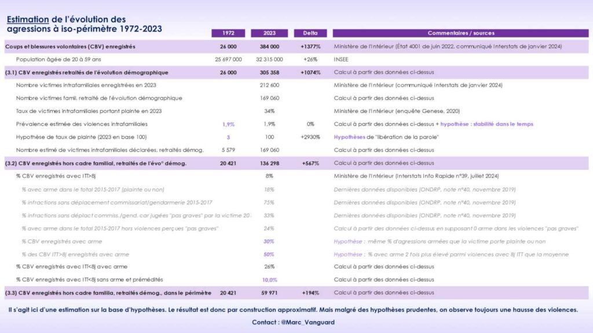Click the 'Population âgée de 20 à 59 ans' label
This screenshot has width=593, height=333.
pos(58,60)
